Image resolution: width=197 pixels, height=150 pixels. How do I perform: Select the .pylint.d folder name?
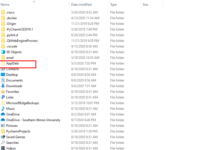pos(12,35)
